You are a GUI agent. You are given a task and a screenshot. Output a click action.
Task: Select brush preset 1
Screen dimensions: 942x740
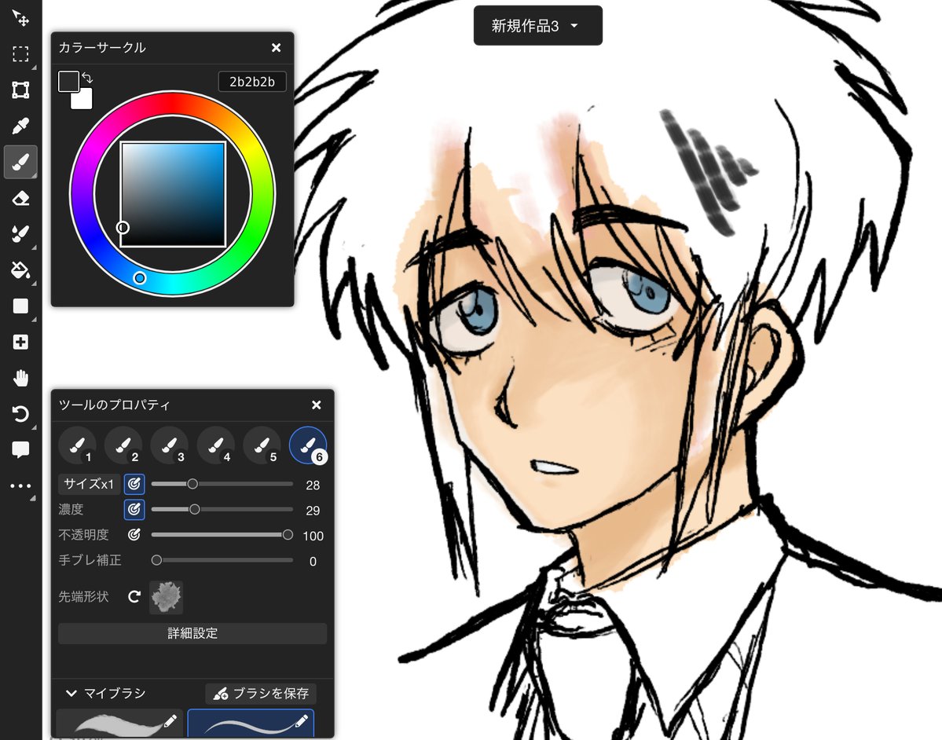[78, 446]
